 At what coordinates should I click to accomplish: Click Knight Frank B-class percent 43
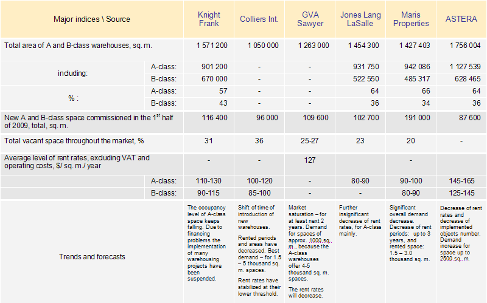[223, 103]
